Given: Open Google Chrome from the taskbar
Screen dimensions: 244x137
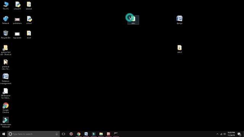Looking at the screenshot, I should click(79, 134).
